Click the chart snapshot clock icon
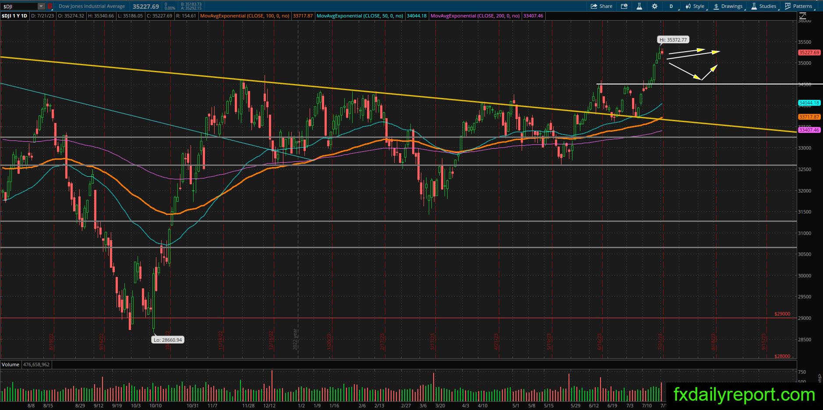Image resolution: width=823 pixels, height=410 pixels. pos(624,6)
